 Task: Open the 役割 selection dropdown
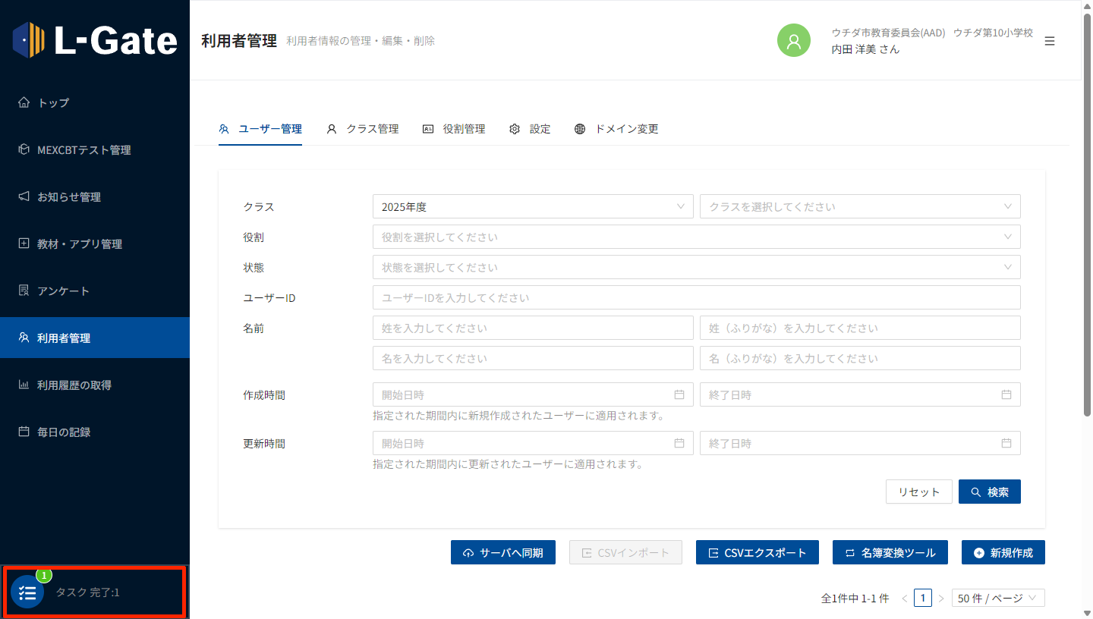coord(696,237)
